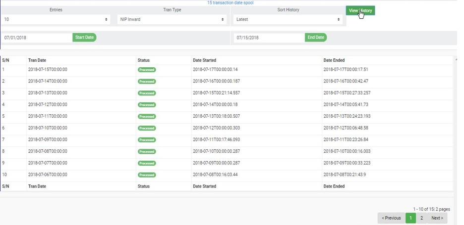Click the end date input field
The image size is (464, 225).
pos(269,38)
